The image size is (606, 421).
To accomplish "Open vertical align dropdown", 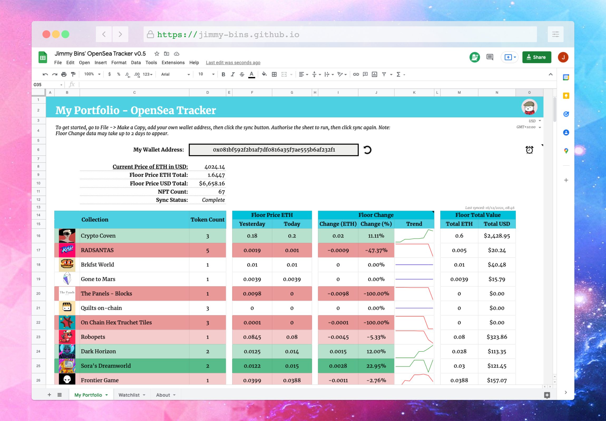I will (x=316, y=75).
